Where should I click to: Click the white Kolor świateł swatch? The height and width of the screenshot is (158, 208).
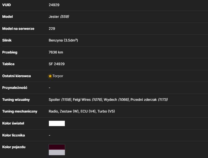[x=57, y=123]
